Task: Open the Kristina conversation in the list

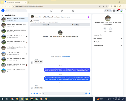Action: pos(14,71)
